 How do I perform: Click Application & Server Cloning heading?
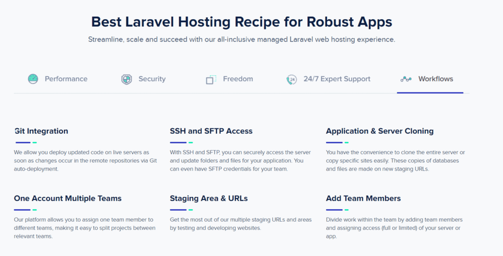coord(380,131)
